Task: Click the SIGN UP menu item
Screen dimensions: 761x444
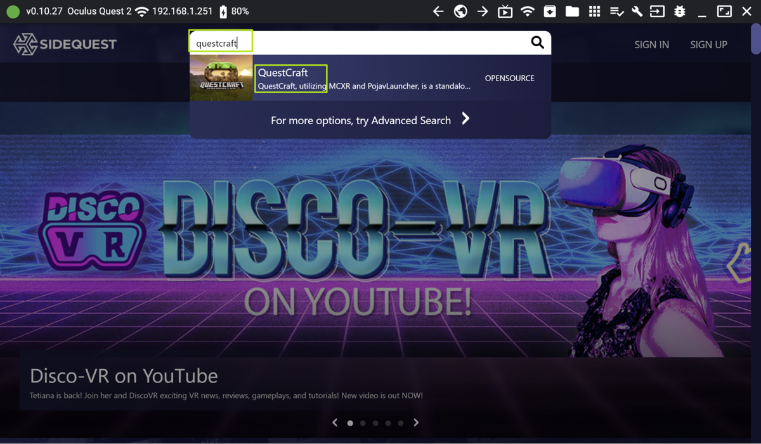Action: [708, 44]
